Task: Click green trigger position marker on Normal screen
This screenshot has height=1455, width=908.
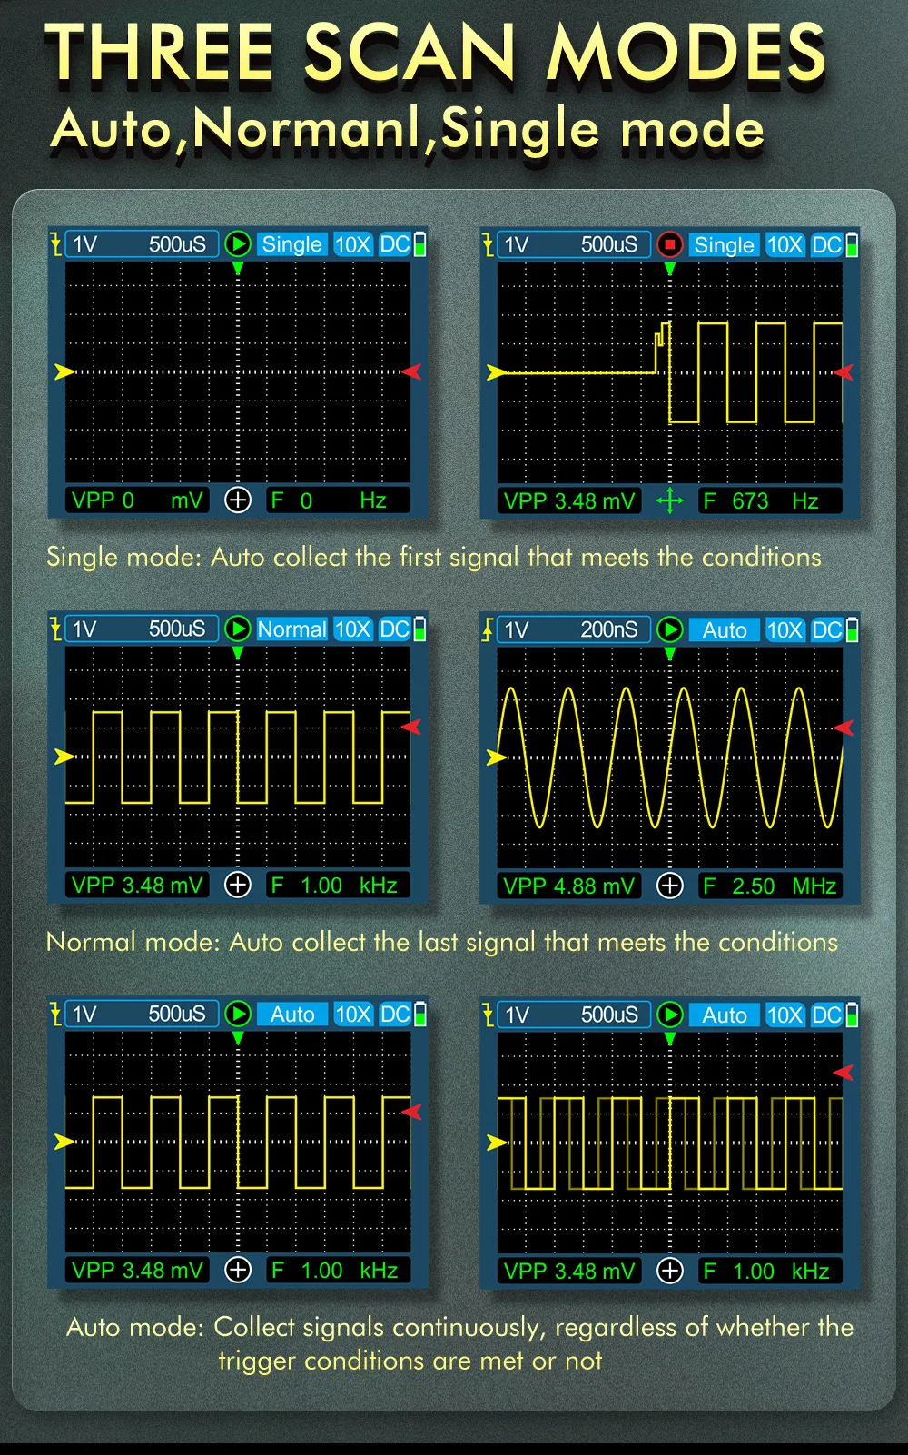Action: 238,652
